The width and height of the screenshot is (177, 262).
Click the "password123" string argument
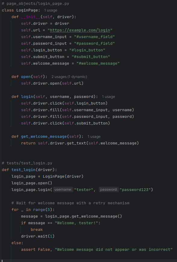click(x=135, y=189)
